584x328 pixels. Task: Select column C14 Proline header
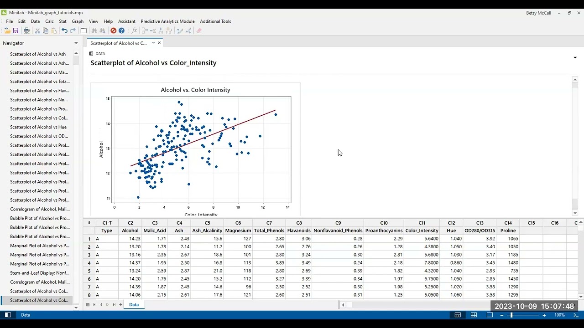pos(508,227)
